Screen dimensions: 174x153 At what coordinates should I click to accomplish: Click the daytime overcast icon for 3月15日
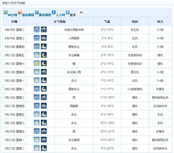[x=37, y=89]
